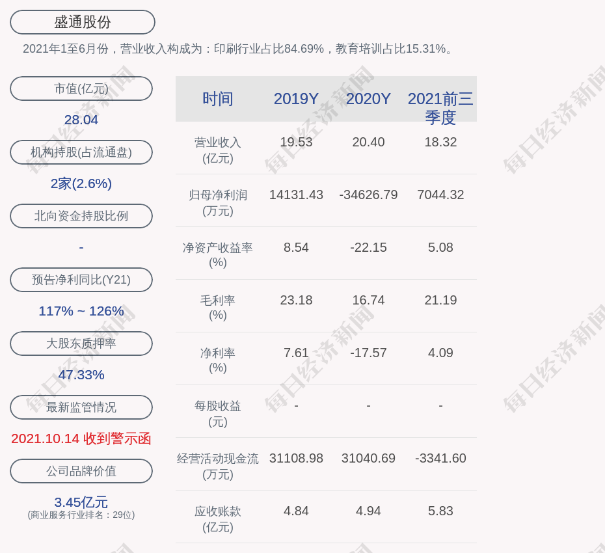Click the 大股东质押率 label pill
Screen dimensions: 605x553
click(81, 343)
